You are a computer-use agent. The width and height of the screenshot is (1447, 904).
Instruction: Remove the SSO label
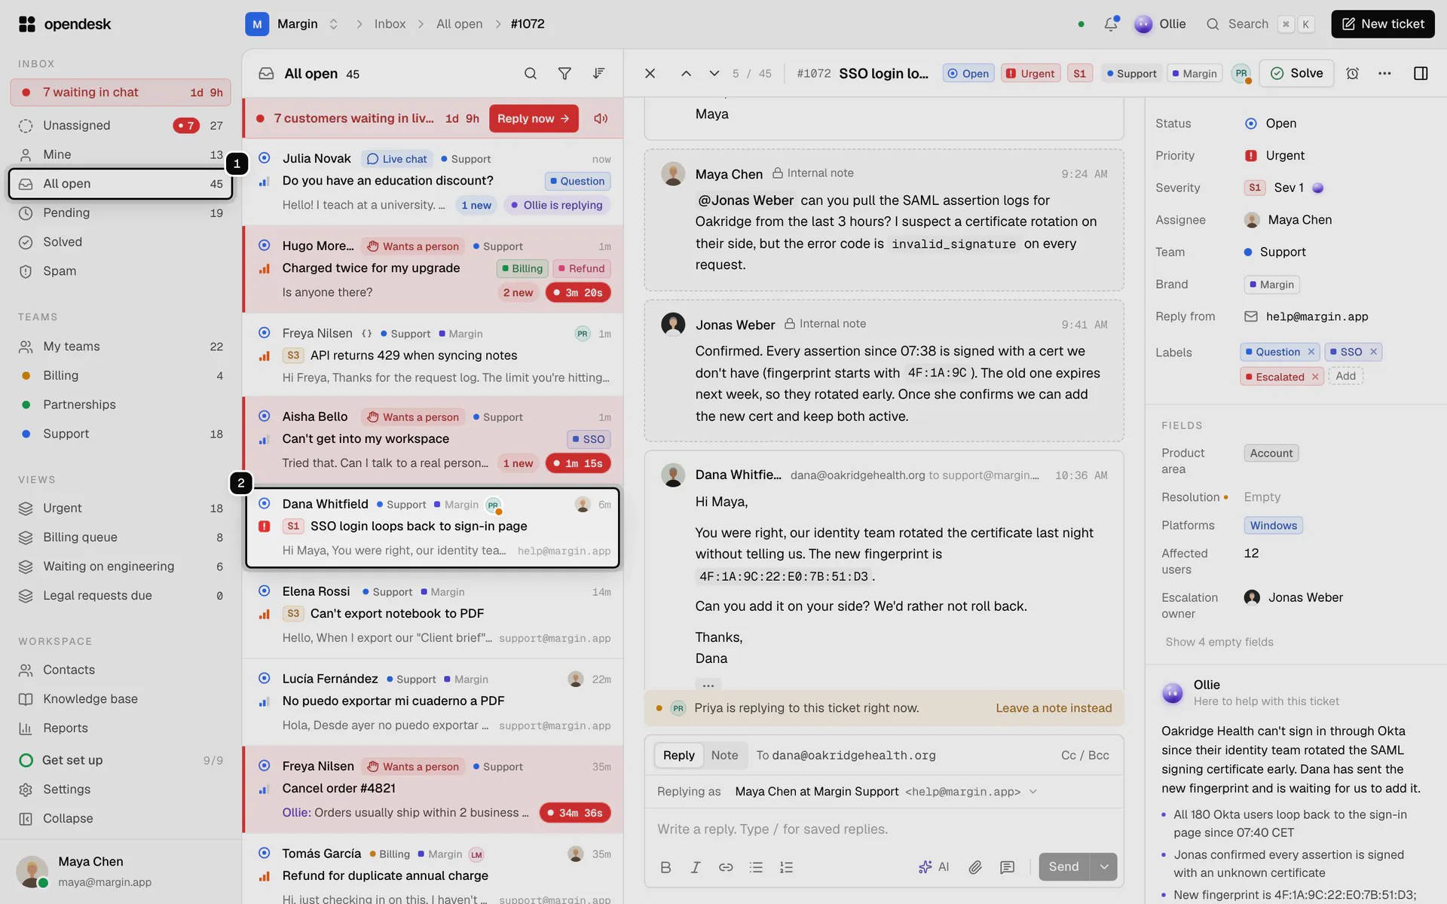coord(1373,353)
